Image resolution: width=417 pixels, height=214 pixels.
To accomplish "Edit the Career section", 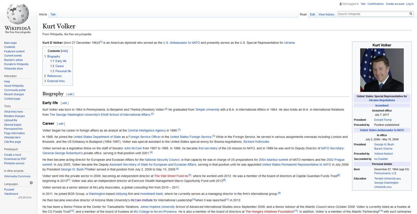I will [60, 124].
